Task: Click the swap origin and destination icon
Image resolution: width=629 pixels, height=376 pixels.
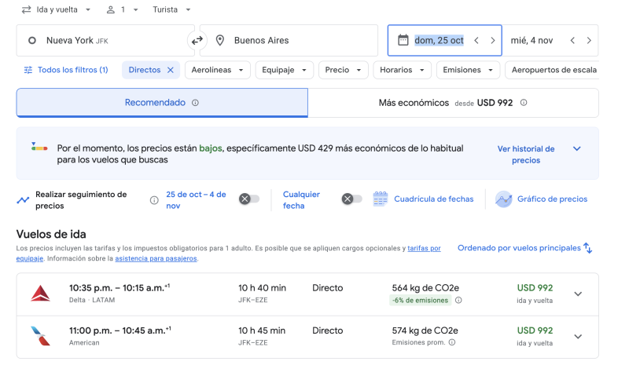Action: [x=197, y=40]
